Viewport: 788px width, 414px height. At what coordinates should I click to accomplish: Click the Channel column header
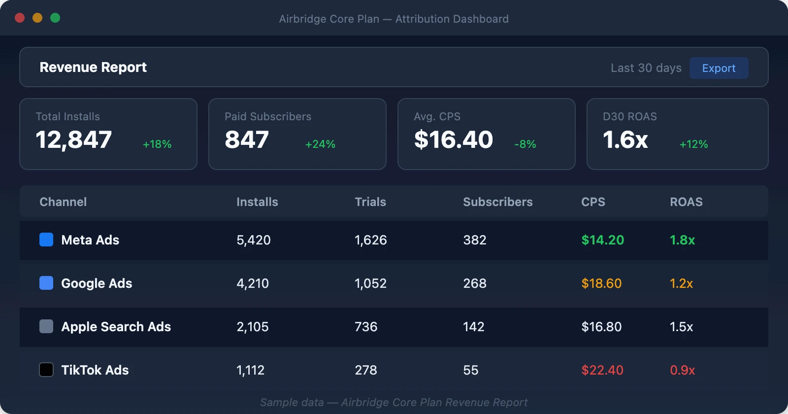click(x=63, y=202)
